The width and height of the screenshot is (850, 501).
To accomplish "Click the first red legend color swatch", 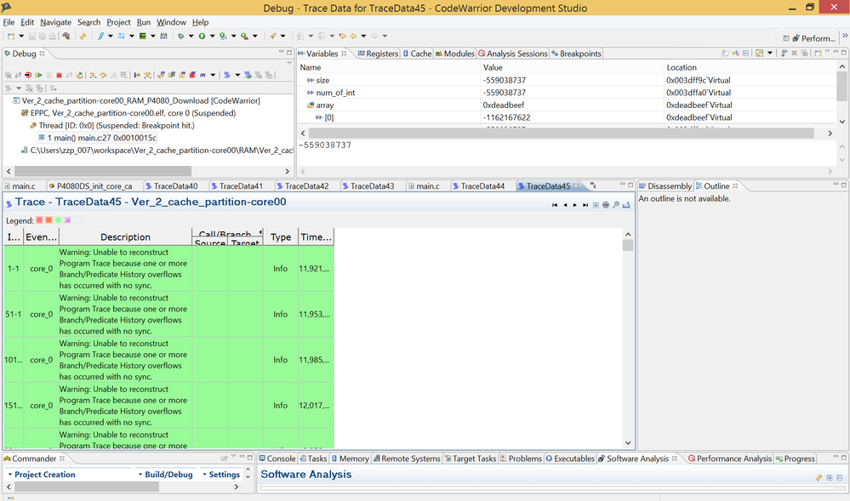I will [40, 220].
